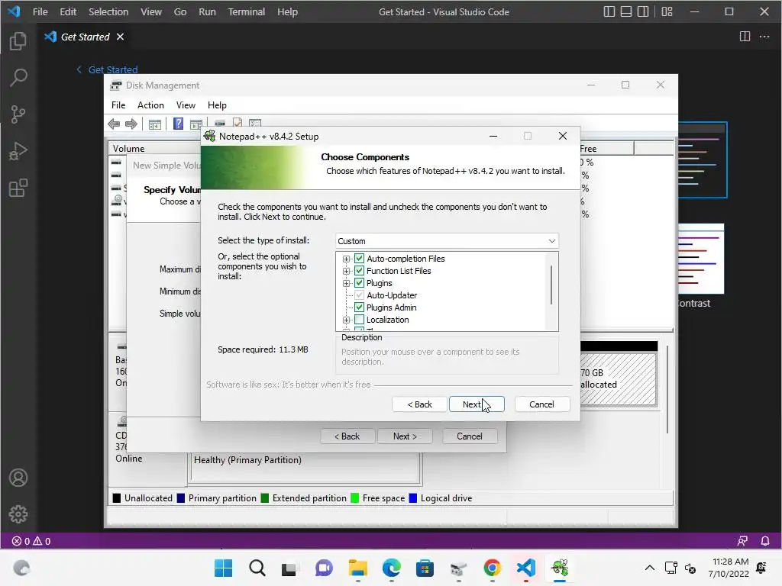
Task: Toggle panel layout icon in title bar
Action: click(x=626, y=11)
